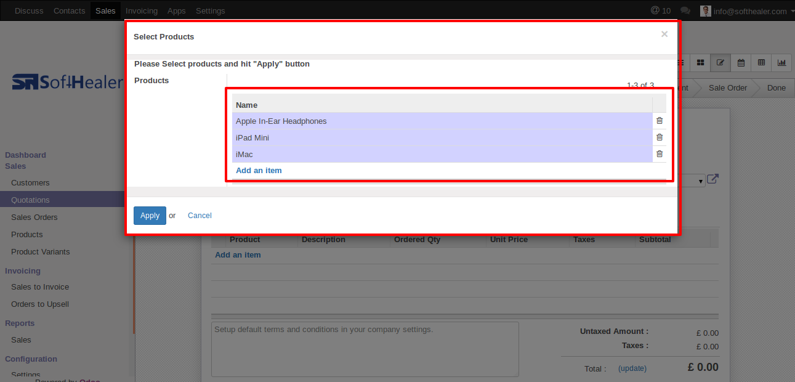Open the conversations chat icon
The height and width of the screenshot is (382, 795).
(685, 10)
